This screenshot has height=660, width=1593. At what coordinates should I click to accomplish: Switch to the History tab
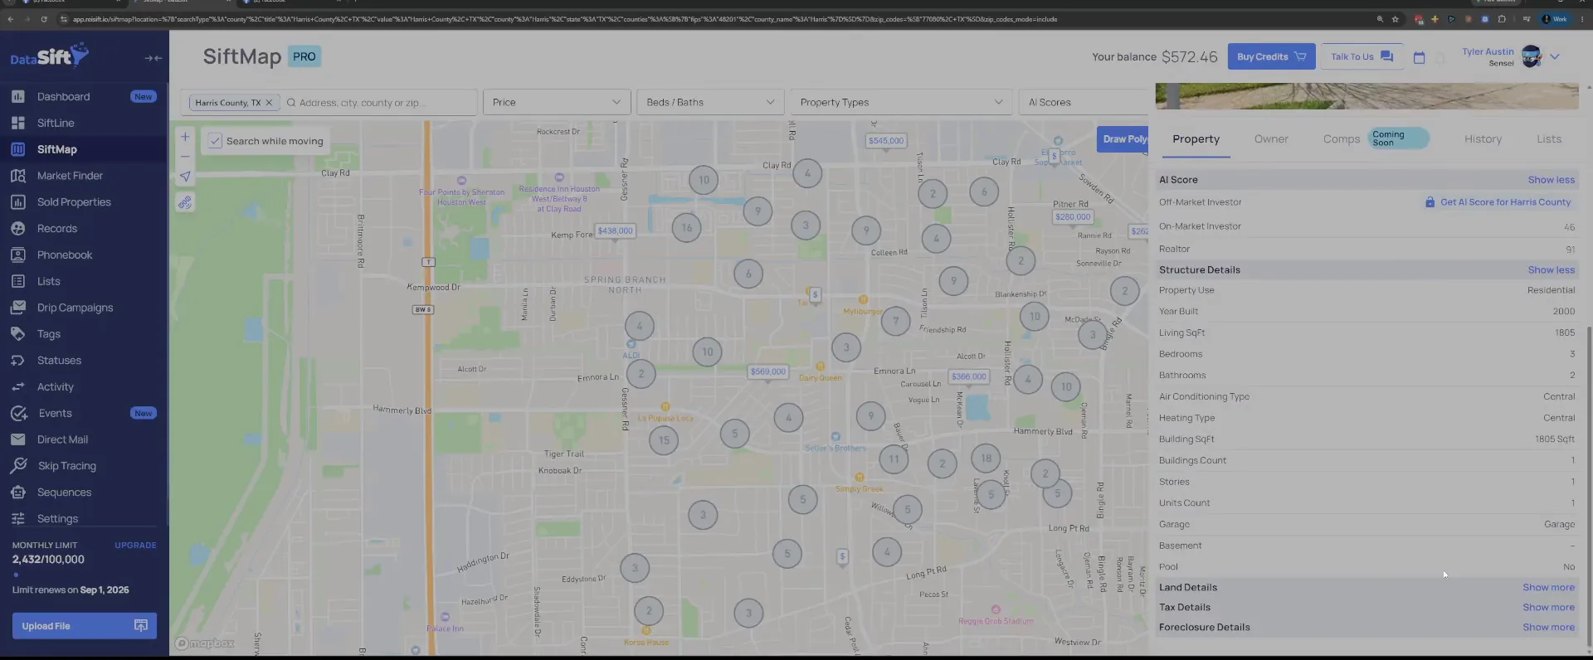tap(1483, 139)
